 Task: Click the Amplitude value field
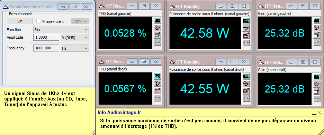(x=46, y=38)
